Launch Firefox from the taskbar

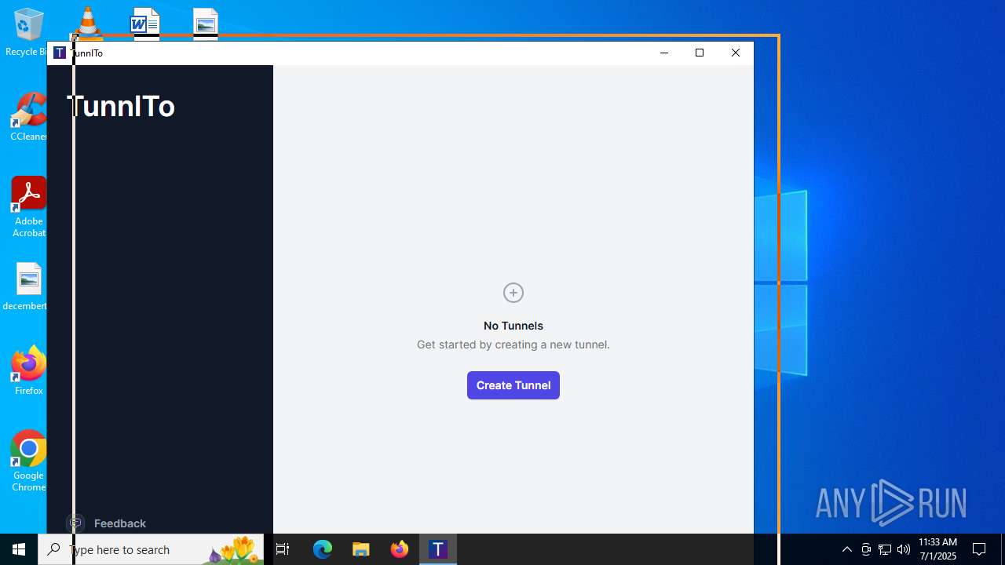tap(400, 549)
